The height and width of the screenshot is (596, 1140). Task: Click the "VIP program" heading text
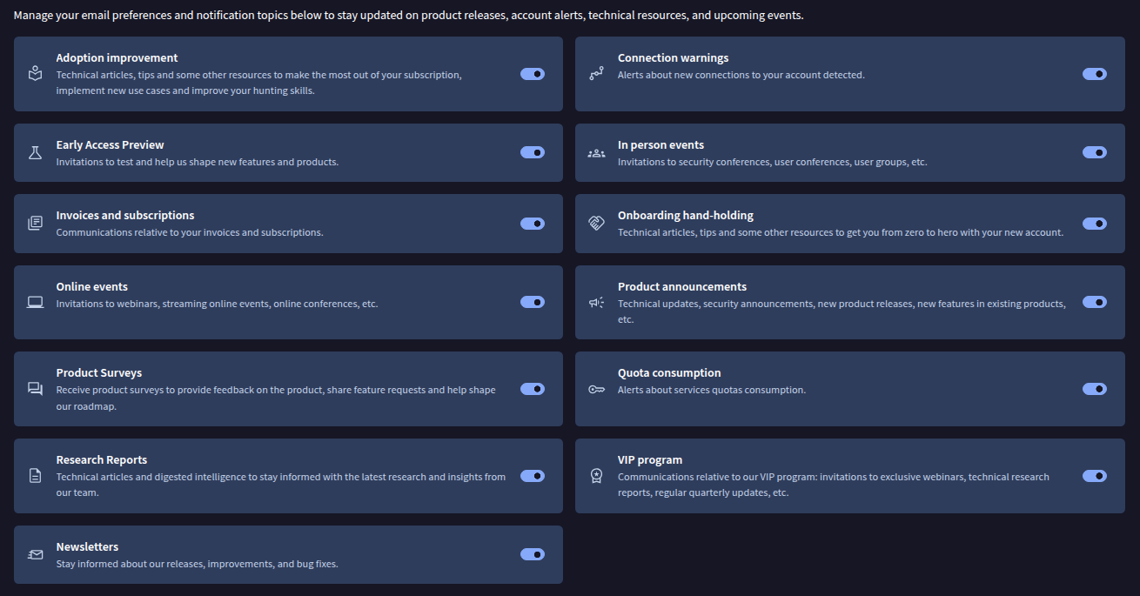click(x=650, y=459)
